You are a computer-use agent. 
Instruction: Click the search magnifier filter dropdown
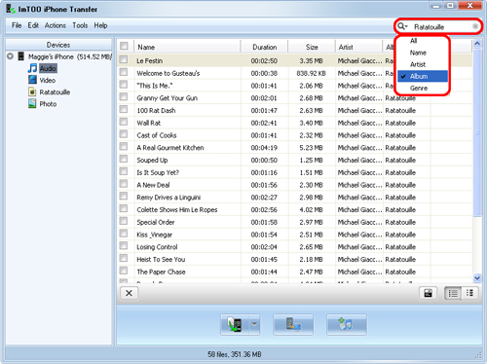pos(402,26)
